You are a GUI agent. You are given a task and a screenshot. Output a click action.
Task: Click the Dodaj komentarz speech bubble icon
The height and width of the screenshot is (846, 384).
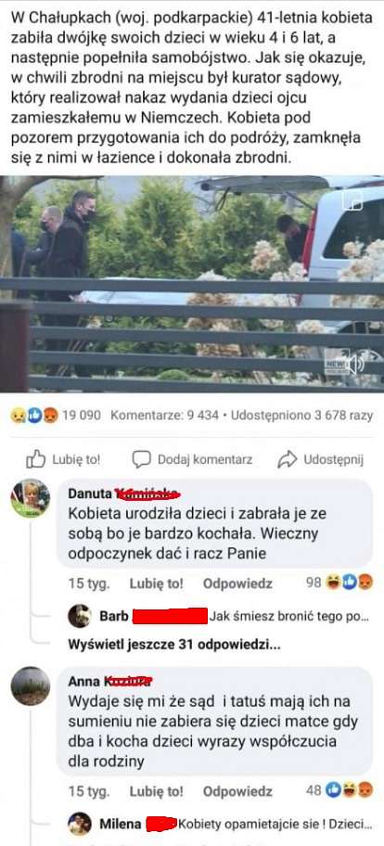click(141, 460)
